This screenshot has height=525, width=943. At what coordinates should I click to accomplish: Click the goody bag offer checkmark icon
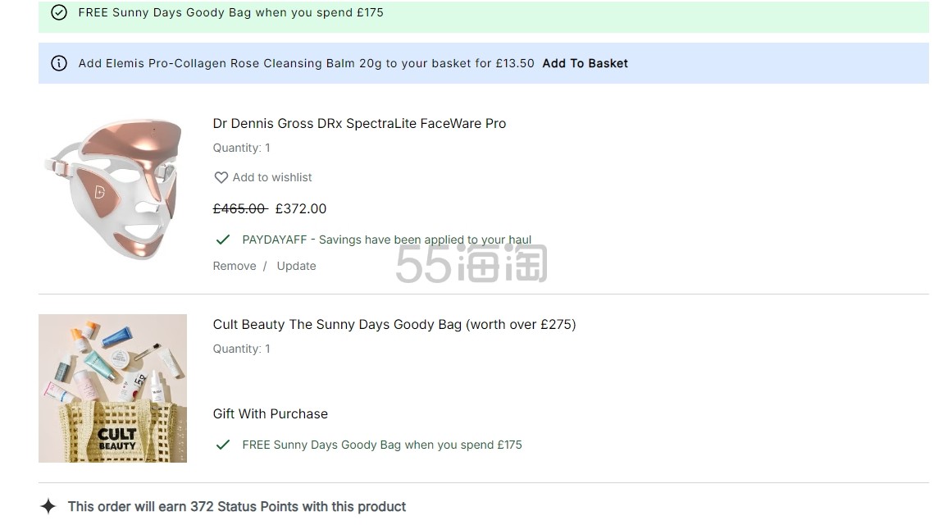point(223,445)
